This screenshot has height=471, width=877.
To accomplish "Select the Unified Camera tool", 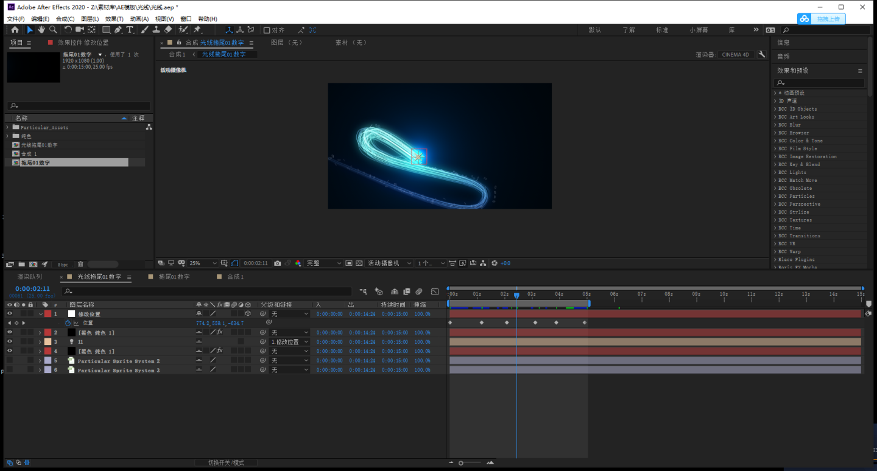I will tap(80, 30).
